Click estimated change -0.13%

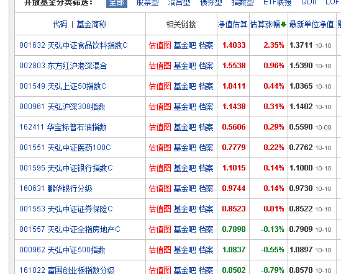click(273, 229)
